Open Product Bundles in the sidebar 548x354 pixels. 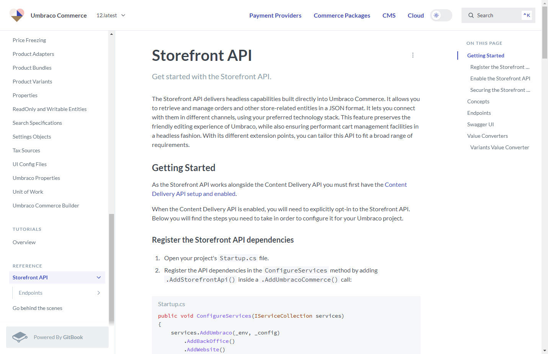tap(32, 68)
